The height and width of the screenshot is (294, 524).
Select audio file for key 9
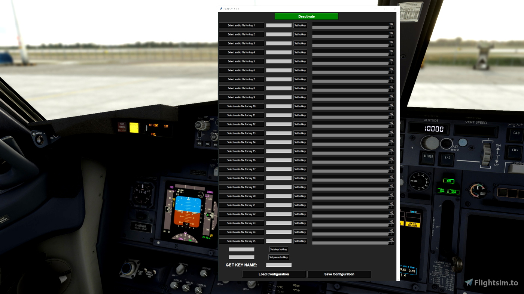pyautogui.click(x=241, y=97)
